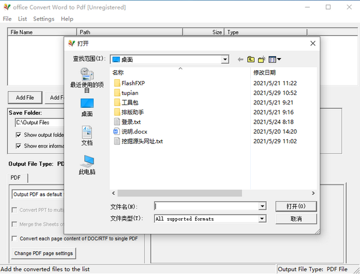The height and width of the screenshot is (274, 360).
Task: Toggle the Show output folder checkbox
Action: coord(19,135)
